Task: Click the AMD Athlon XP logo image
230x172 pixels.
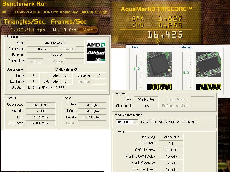Action: [96, 52]
